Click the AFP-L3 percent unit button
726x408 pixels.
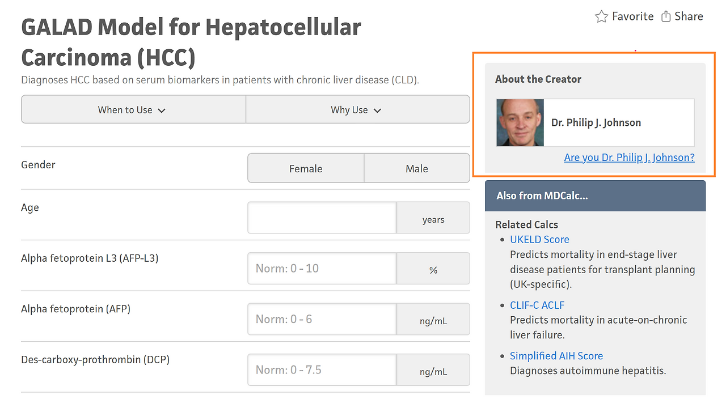[433, 270]
